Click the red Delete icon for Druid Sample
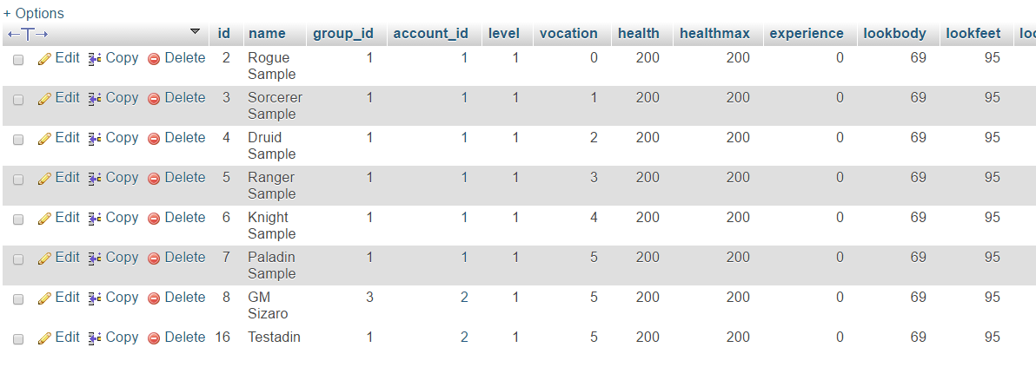 pyautogui.click(x=154, y=139)
